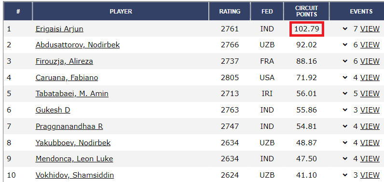Expand events chevron for Erigaisi Arjun
Viewport: 384px width, 182px height.
coord(345,29)
